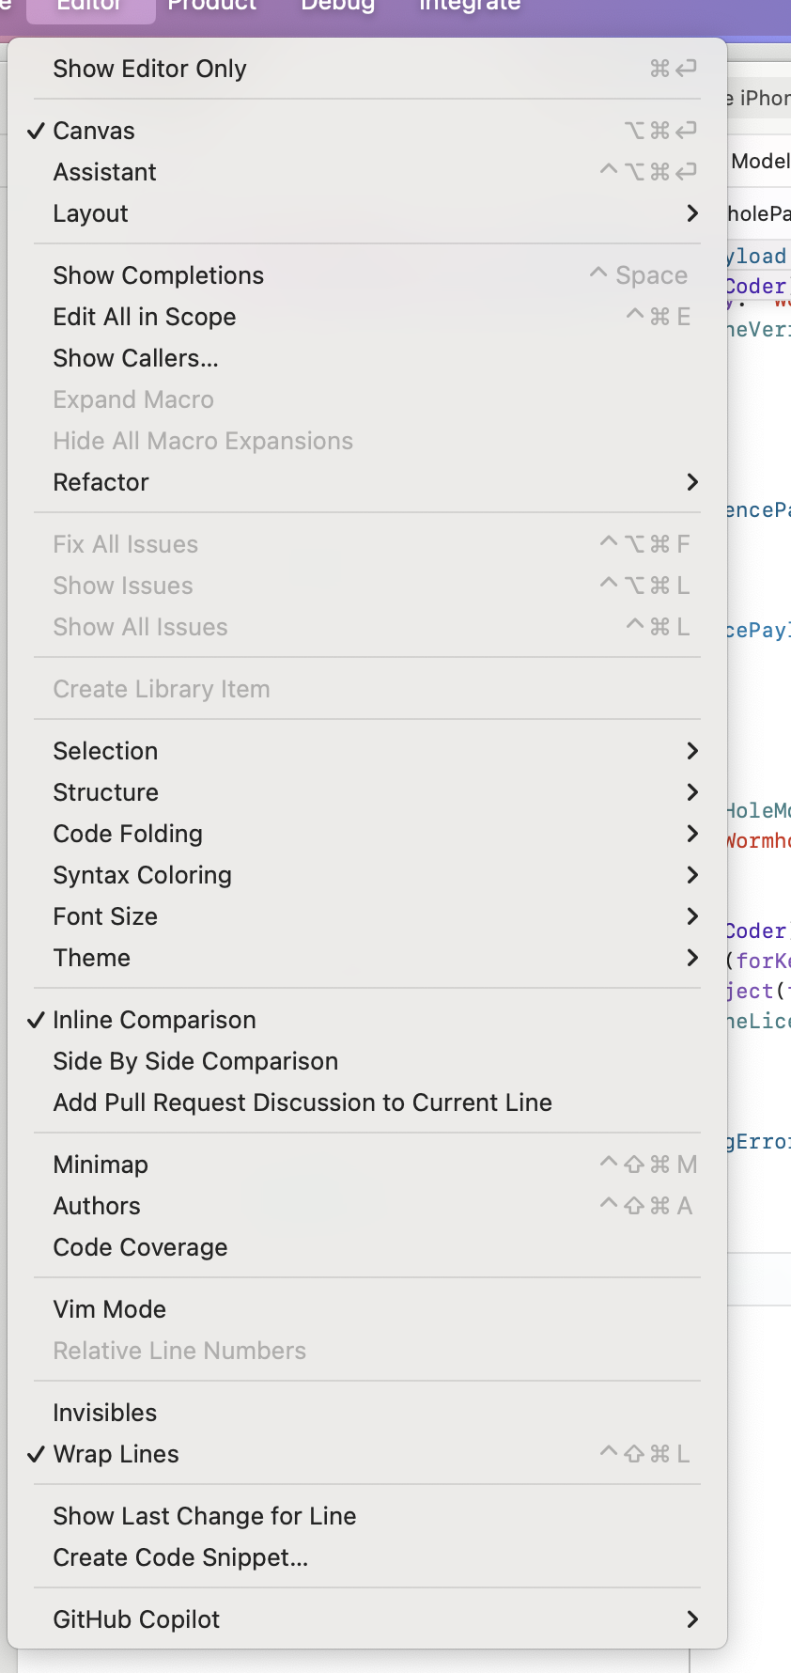Expand the GitHub Copilot submenu
791x1673 pixels.
pyautogui.click(x=136, y=1619)
